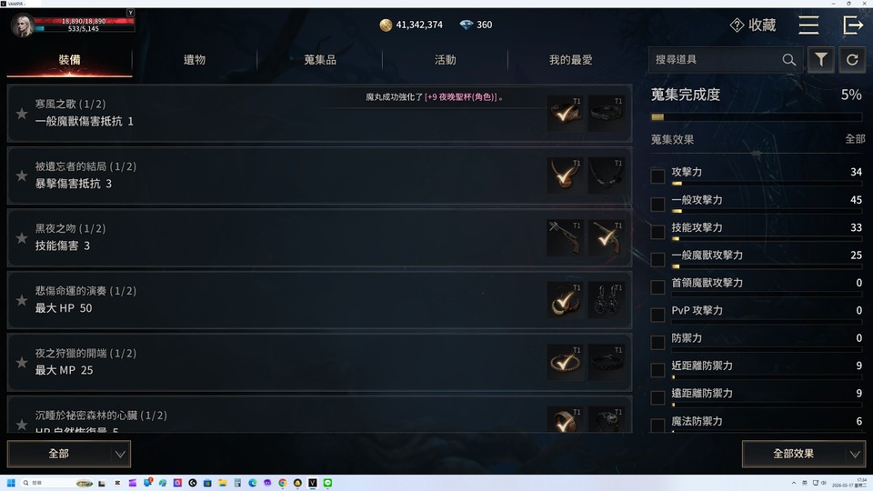Click the exit door icon
Viewport: 873px width, 491px height.
pyautogui.click(x=853, y=25)
